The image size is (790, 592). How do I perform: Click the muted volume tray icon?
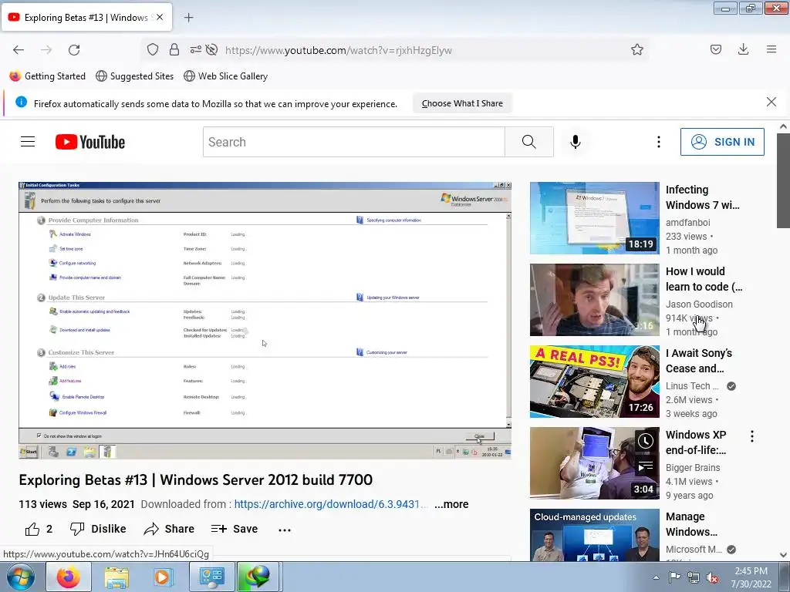pos(712,577)
